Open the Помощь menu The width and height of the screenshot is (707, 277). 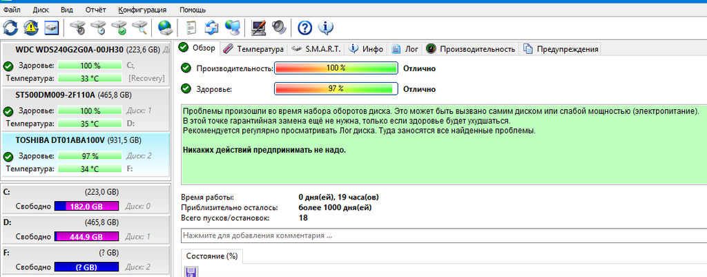(x=193, y=10)
